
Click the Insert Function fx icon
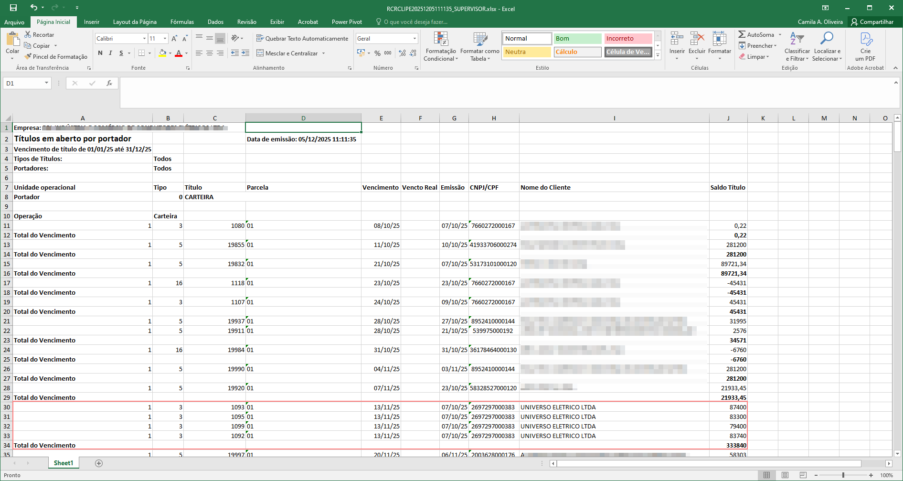click(x=109, y=83)
